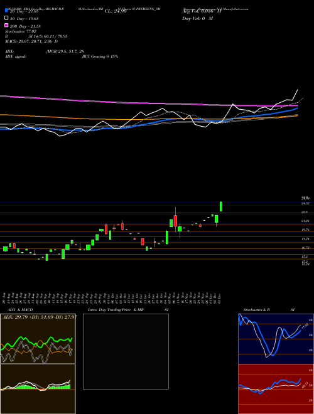Click the 'Day Vol: 0 M' text
Viewport: 314px width, 414px height.
coord(197,19)
